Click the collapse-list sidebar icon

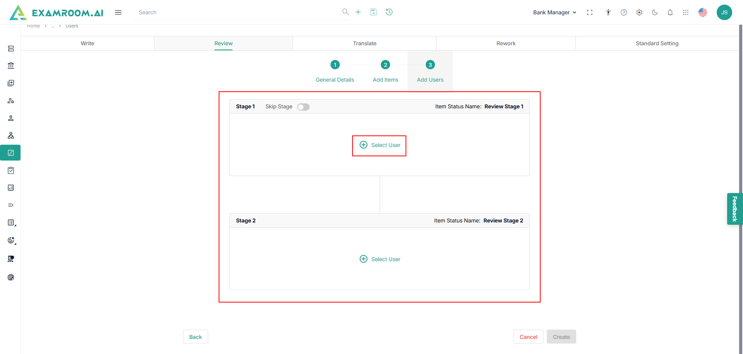[x=11, y=205]
